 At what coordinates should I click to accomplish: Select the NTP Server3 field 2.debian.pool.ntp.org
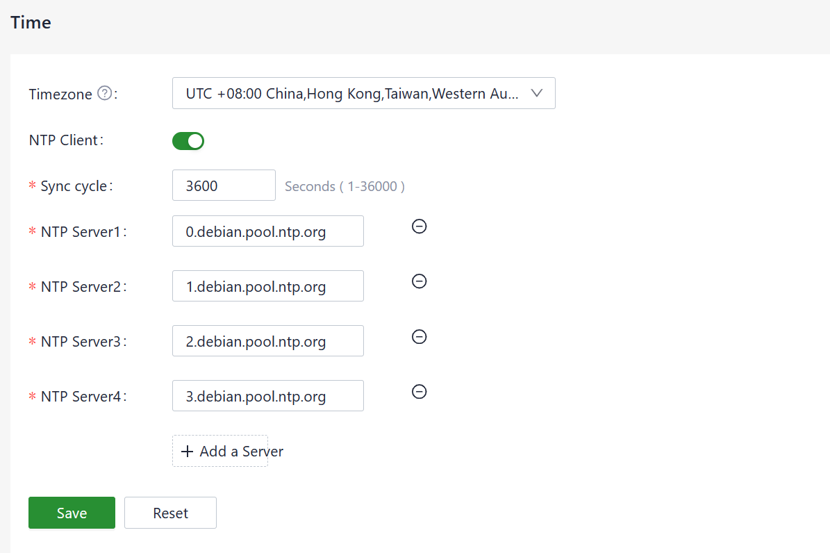click(x=267, y=341)
